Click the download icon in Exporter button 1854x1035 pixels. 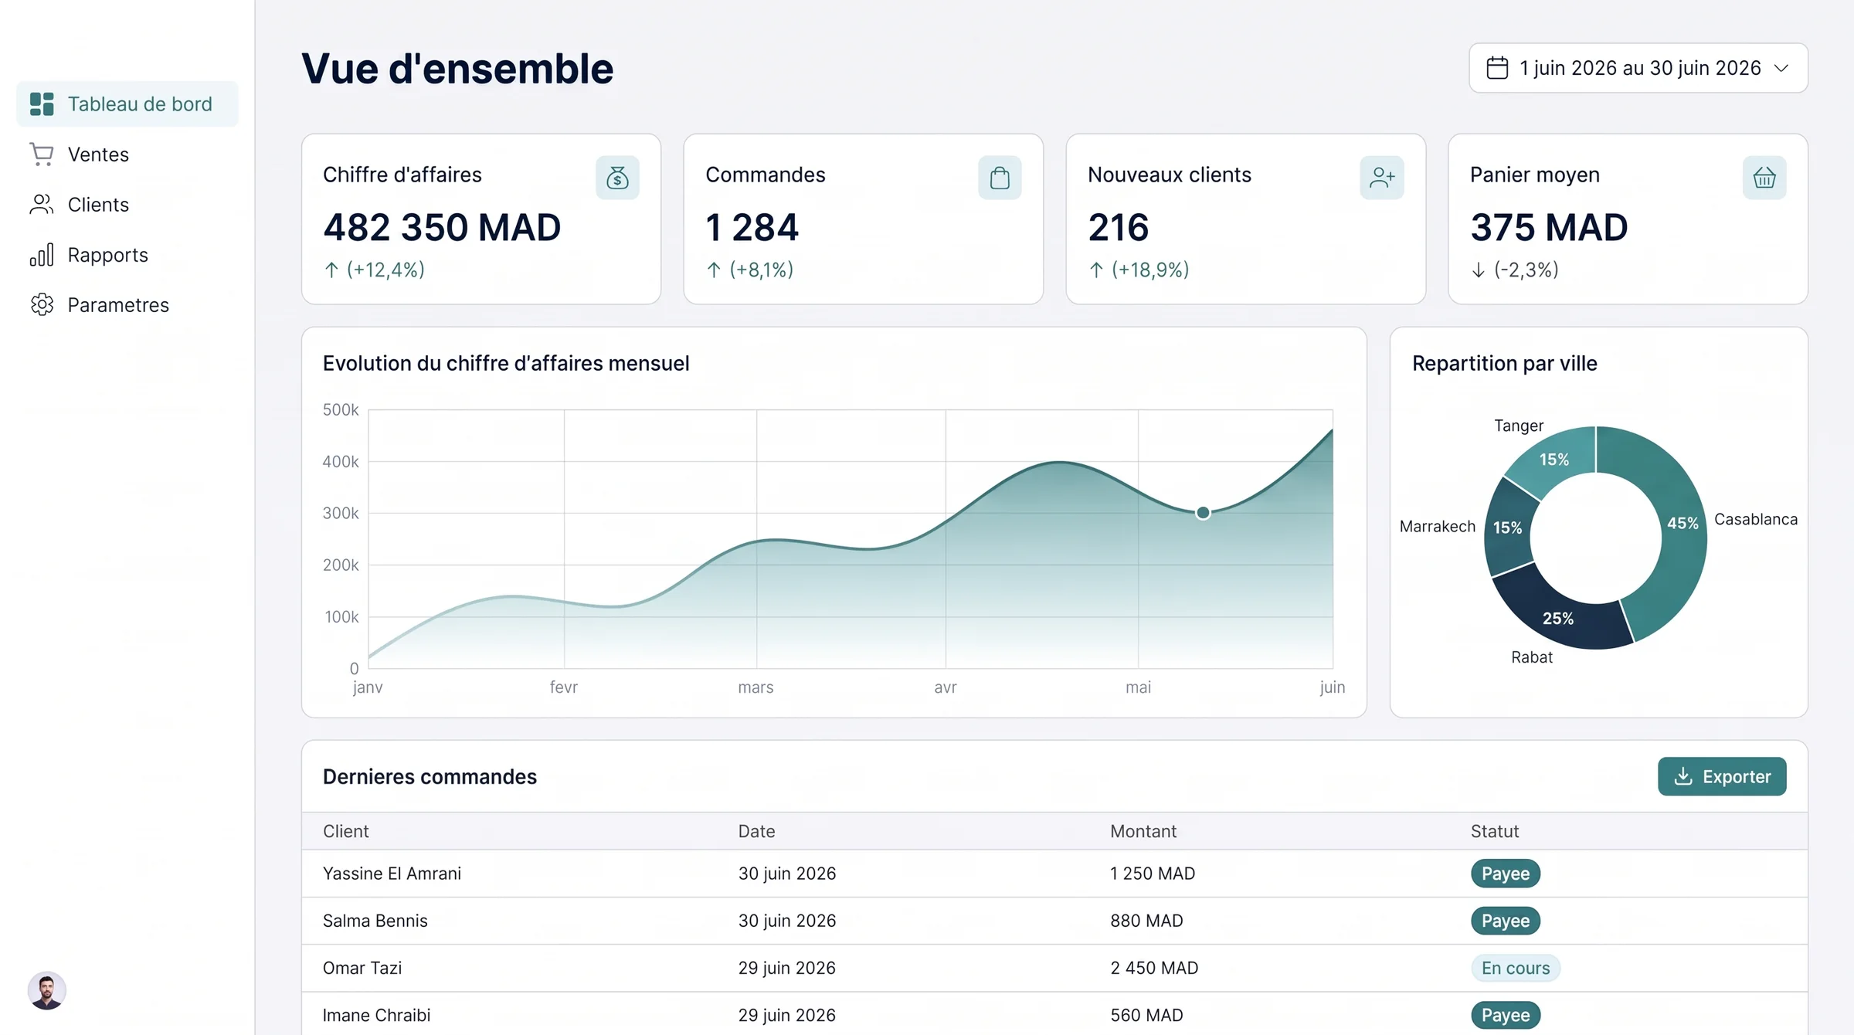coord(1683,776)
